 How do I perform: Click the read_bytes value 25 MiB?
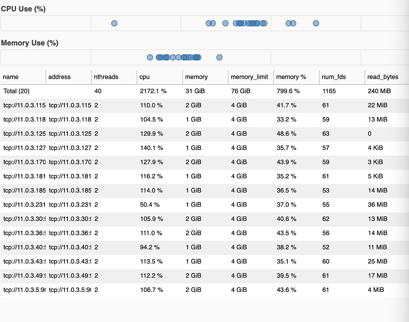click(x=377, y=261)
